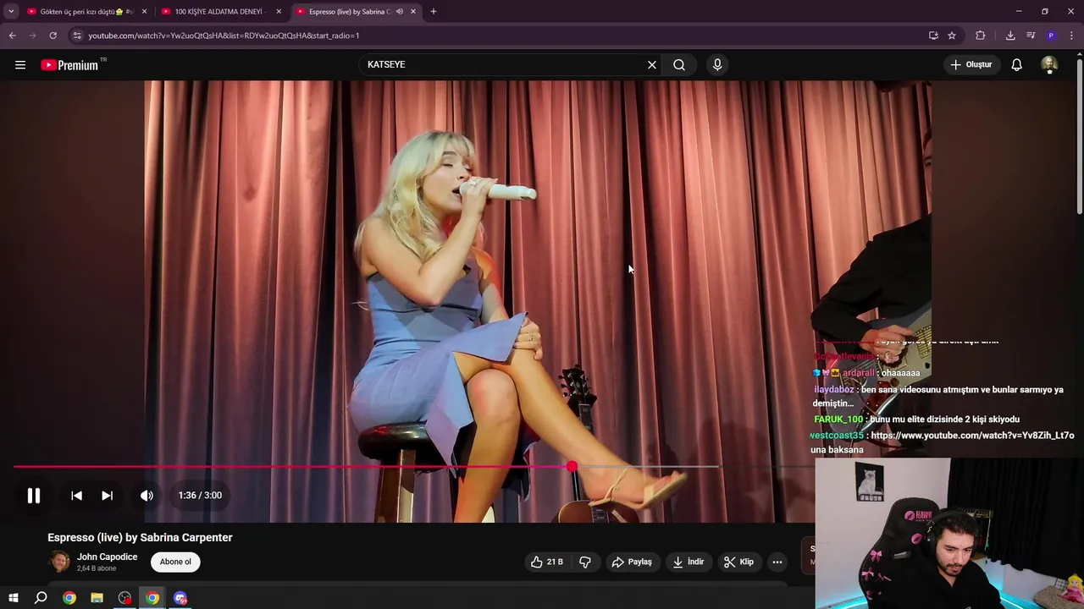Click the 'Espresso (live) by Sabrina Carpenter' title

click(140, 537)
